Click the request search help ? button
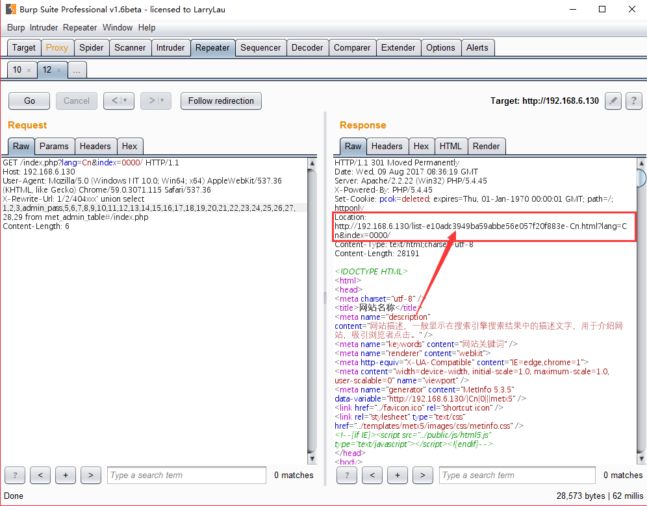Screen dimensions: 647x506 (15, 475)
